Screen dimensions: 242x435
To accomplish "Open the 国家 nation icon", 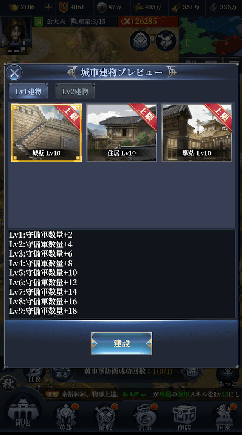I will [x=224, y=416].
